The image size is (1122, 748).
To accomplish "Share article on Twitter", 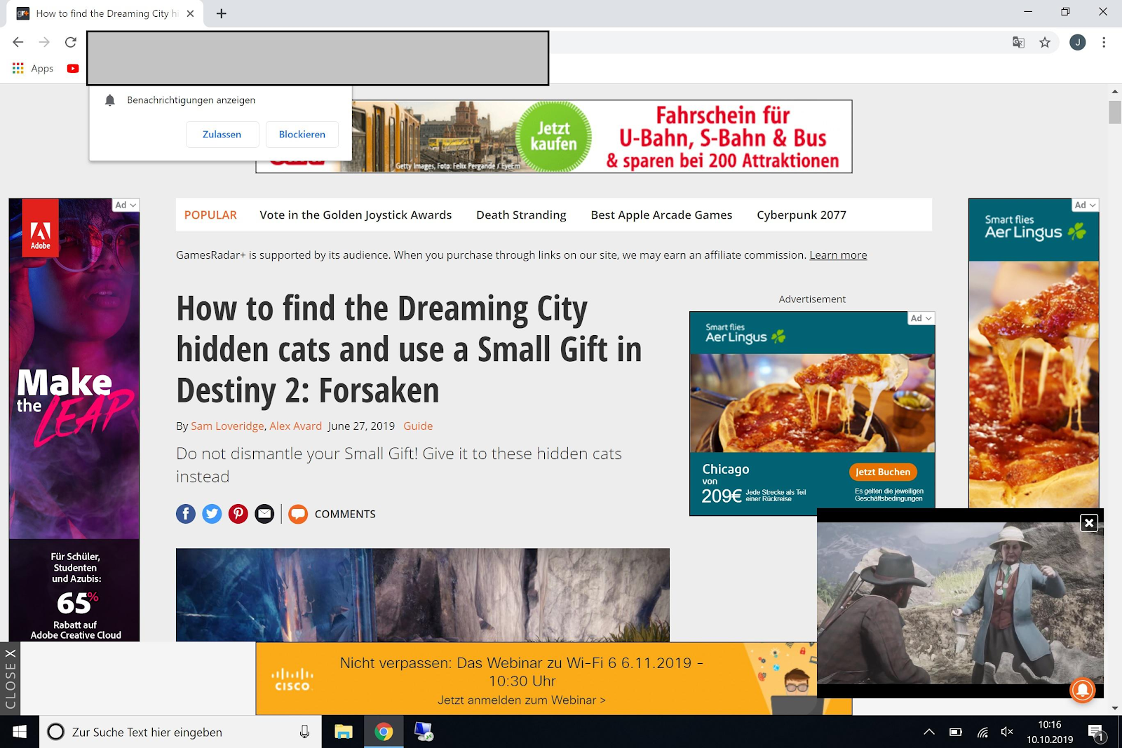I will point(212,514).
